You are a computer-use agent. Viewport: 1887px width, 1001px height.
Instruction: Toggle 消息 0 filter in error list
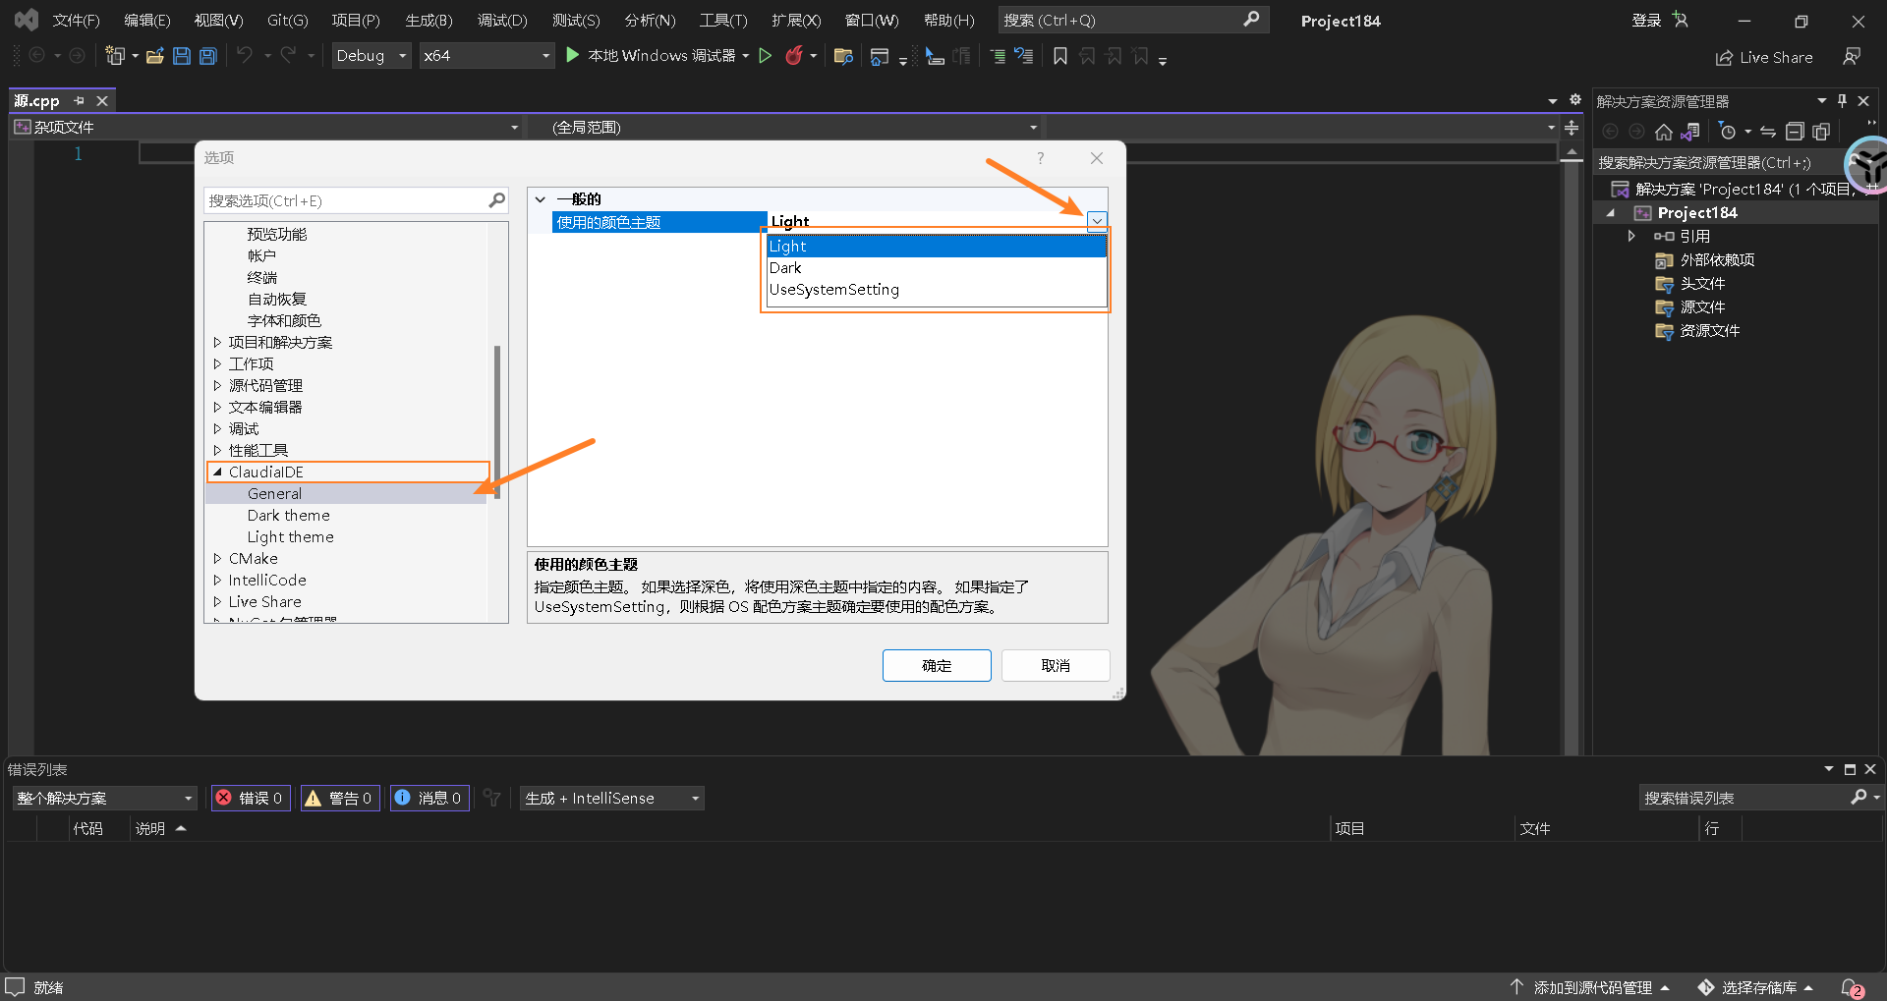pyautogui.click(x=429, y=799)
